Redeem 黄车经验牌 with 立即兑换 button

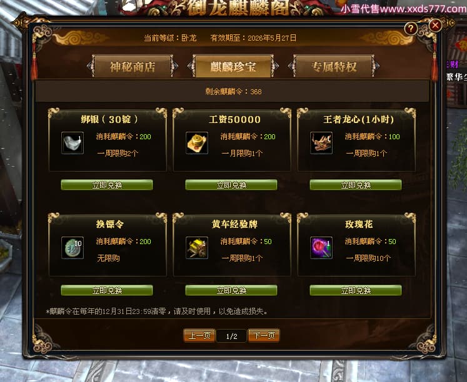231,290
